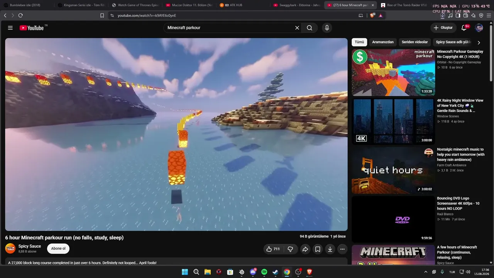494x278 pixels.
Task: Switch to Rise of The Tomb Raider tab
Action: 404,5
